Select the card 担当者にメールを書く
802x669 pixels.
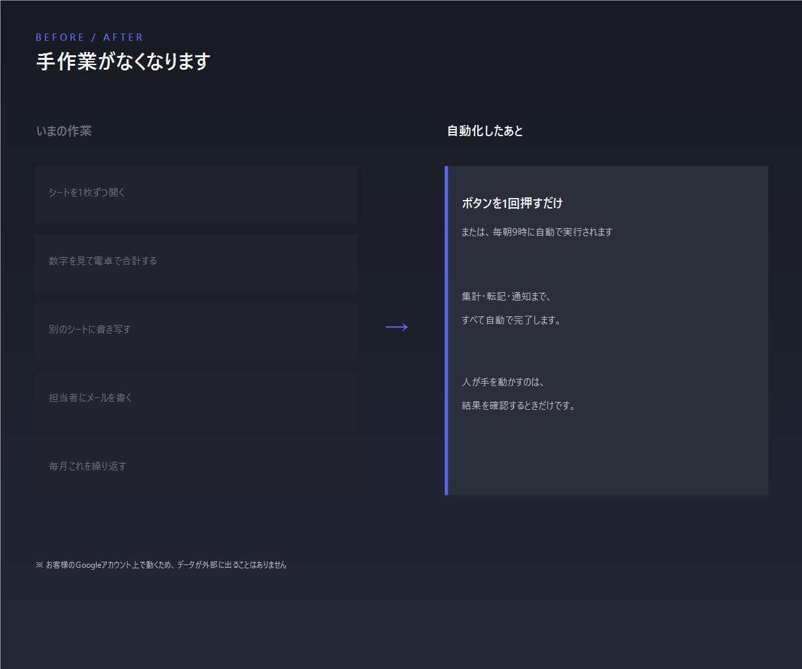(x=196, y=400)
